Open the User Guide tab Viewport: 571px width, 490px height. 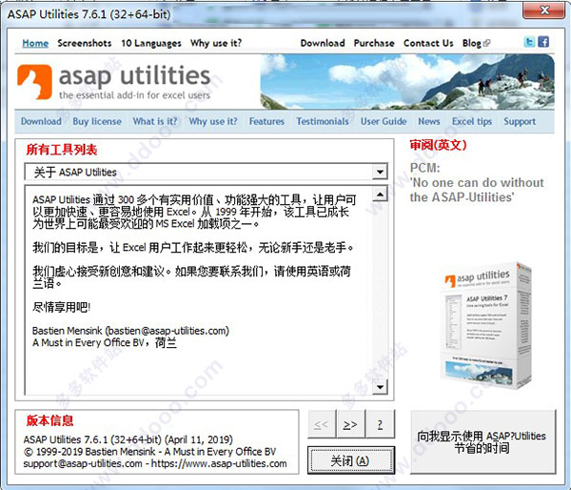point(384,121)
